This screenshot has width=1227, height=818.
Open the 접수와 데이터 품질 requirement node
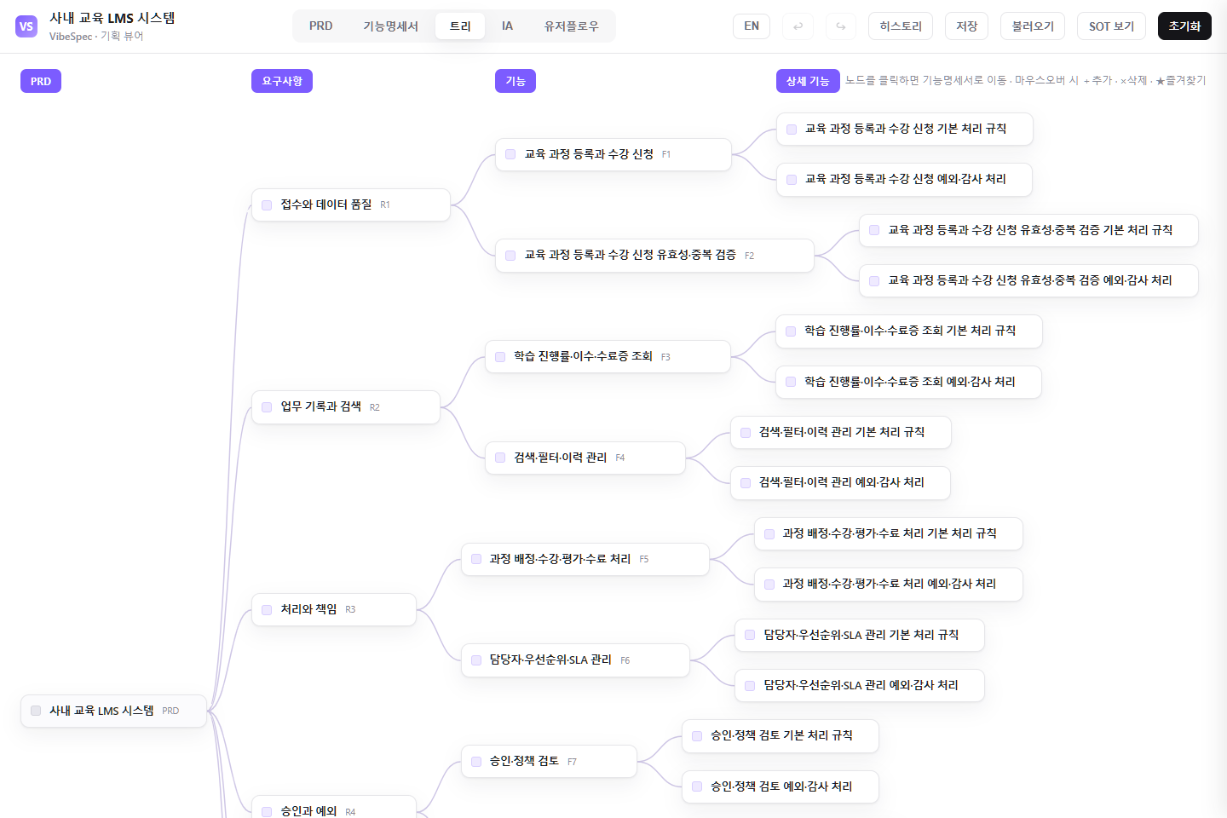(x=351, y=205)
